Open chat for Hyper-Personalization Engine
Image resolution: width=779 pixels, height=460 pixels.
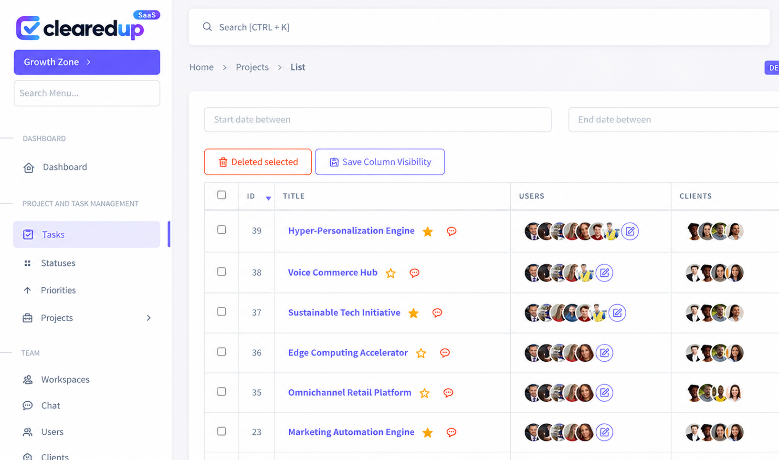click(x=451, y=231)
